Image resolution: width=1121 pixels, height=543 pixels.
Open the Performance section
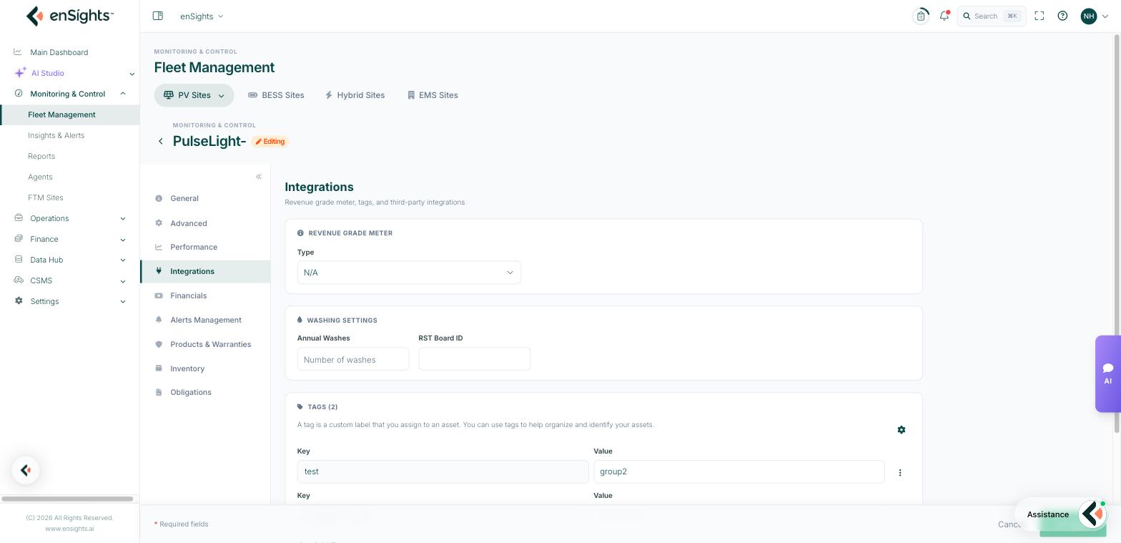pyautogui.click(x=205, y=247)
